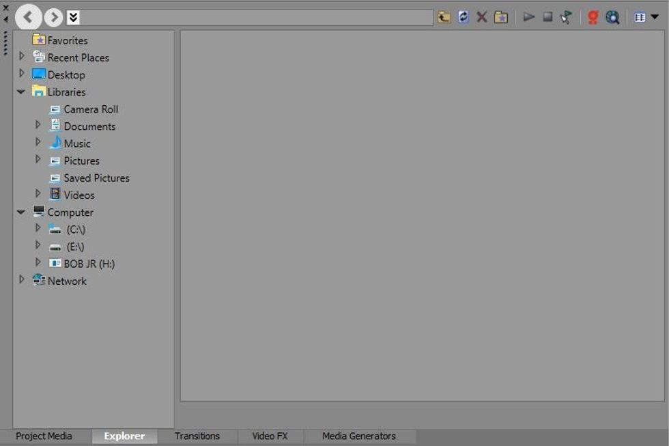Switch to the Project Media tab

click(44, 436)
